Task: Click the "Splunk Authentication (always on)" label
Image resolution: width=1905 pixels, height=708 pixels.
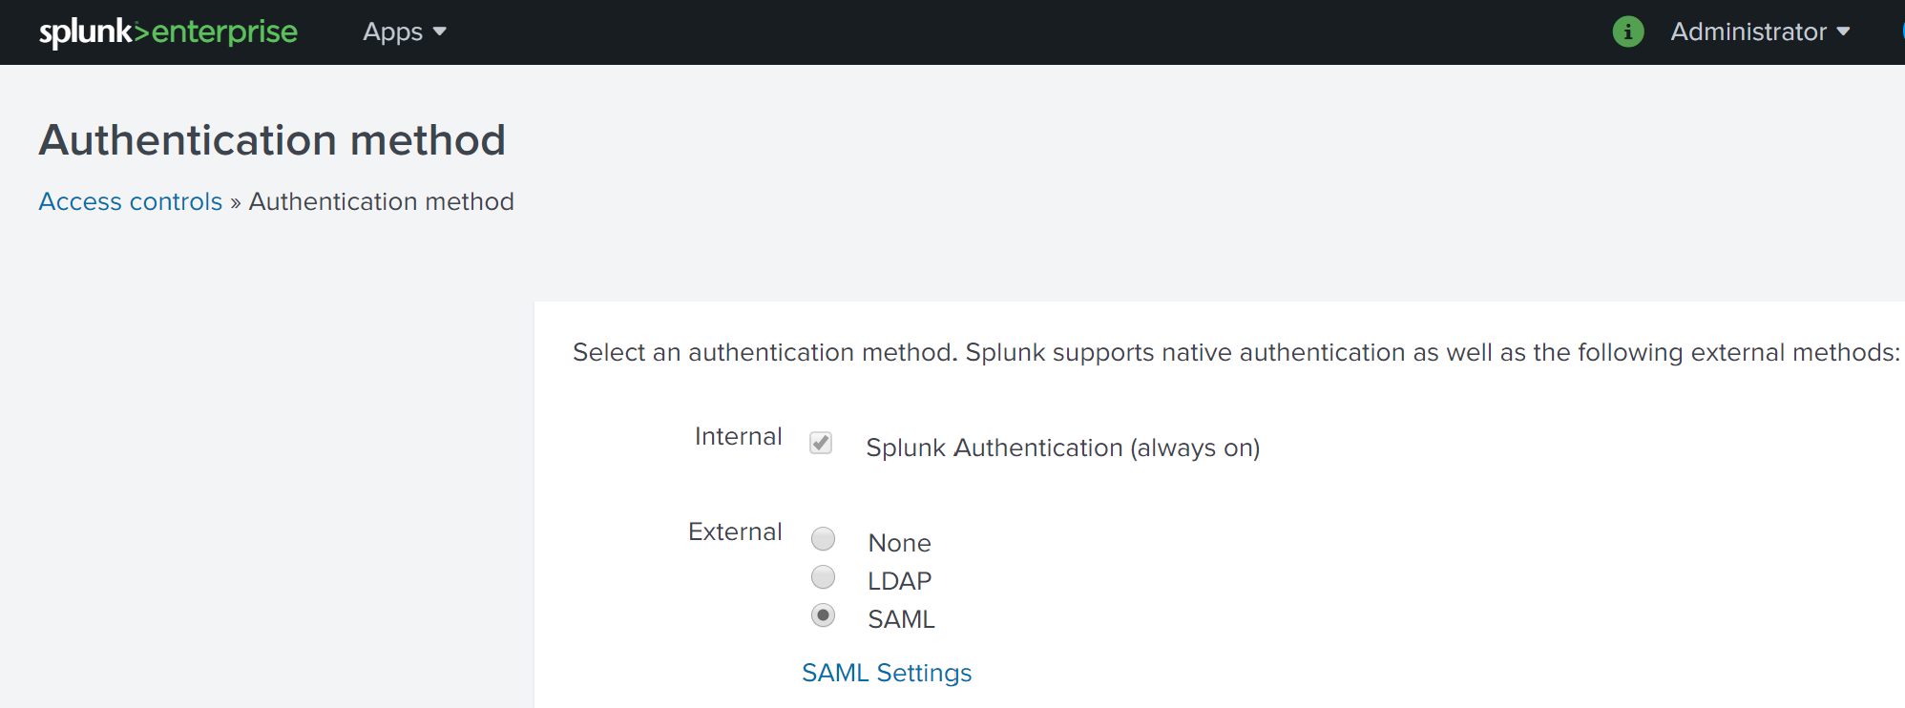Action: (1062, 448)
